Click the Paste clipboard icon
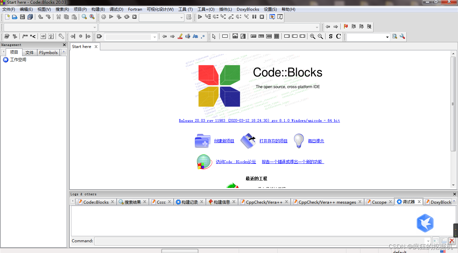Image resolution: width=458 pixels, height=253 pixels. click(74, 17)
